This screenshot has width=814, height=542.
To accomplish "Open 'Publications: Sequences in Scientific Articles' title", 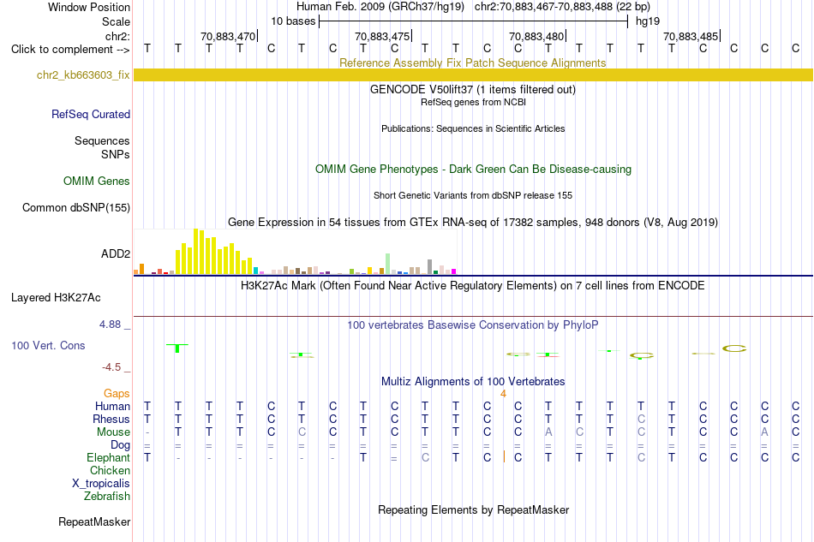I will (473, 128).
